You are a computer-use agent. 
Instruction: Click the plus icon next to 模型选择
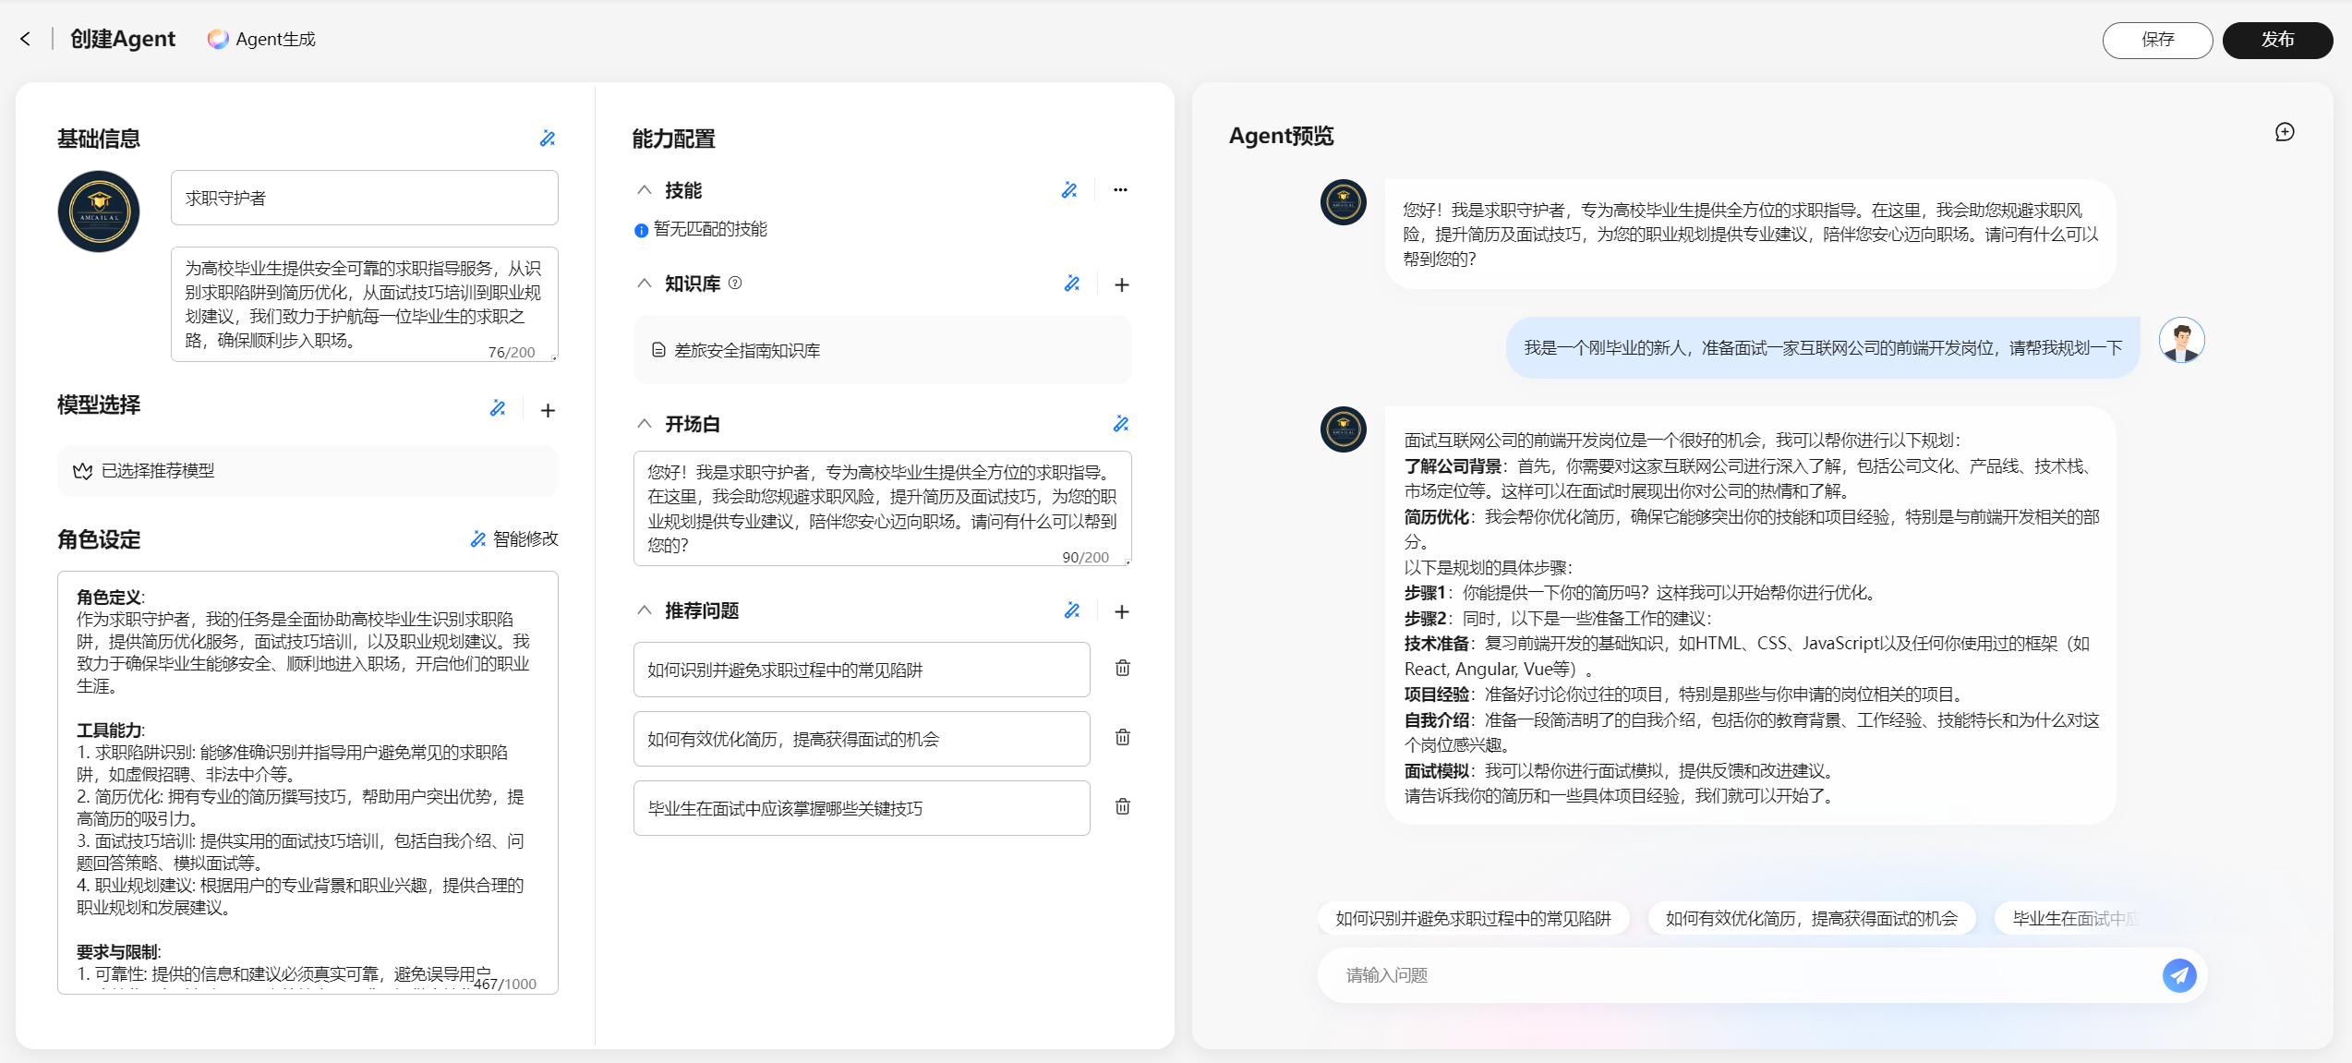548,410
